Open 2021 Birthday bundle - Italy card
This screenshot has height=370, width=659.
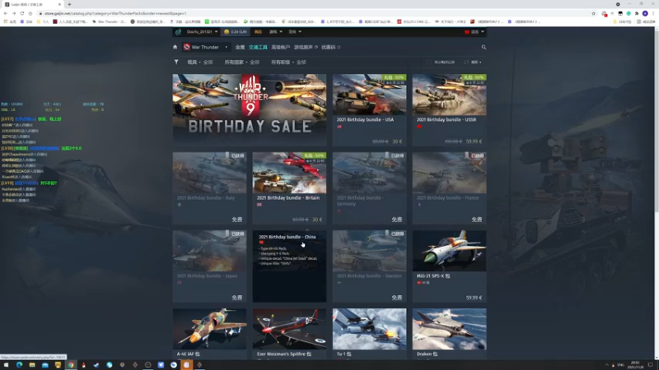(x=209, y=188)
